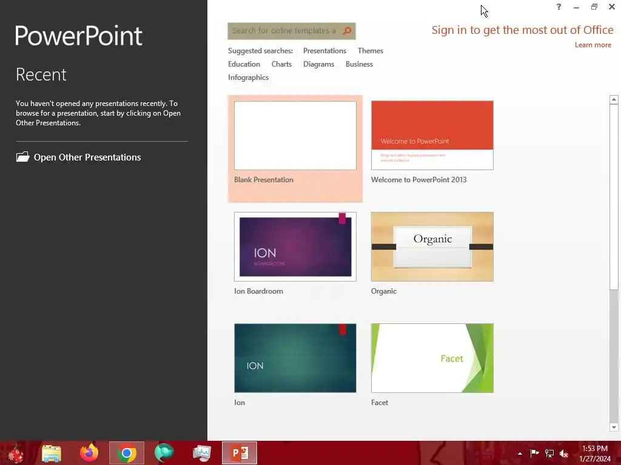Click the folder icon beside Open Other Presentations

click(22, 157)
